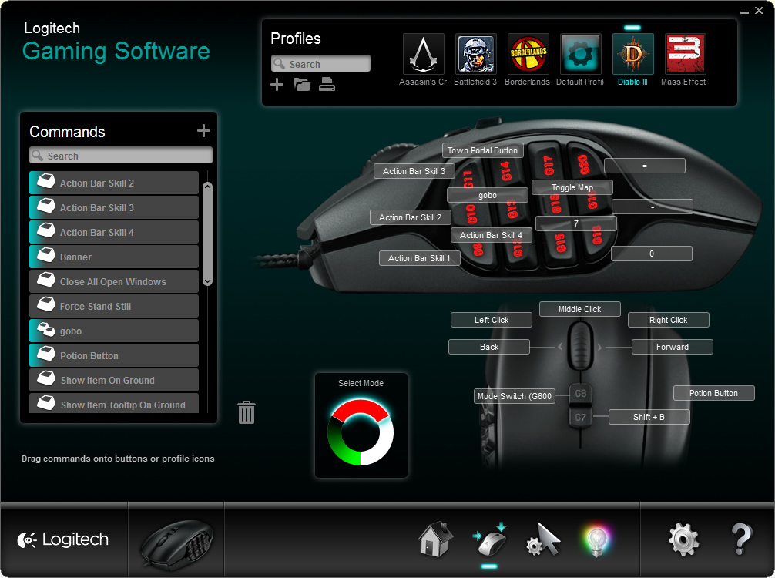Select the Mass Effect profile
The height and width of the screenshot is (578, 775).
(685, 54)
